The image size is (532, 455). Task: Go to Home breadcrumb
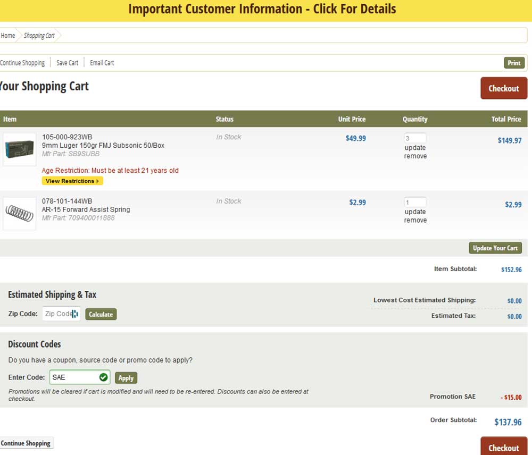[8, 36]
